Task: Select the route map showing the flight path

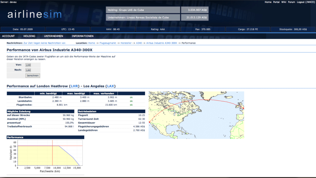Action: (x=196, y=115)
